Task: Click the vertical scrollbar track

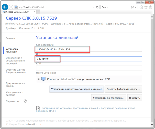Action: [x=152, y=70]
